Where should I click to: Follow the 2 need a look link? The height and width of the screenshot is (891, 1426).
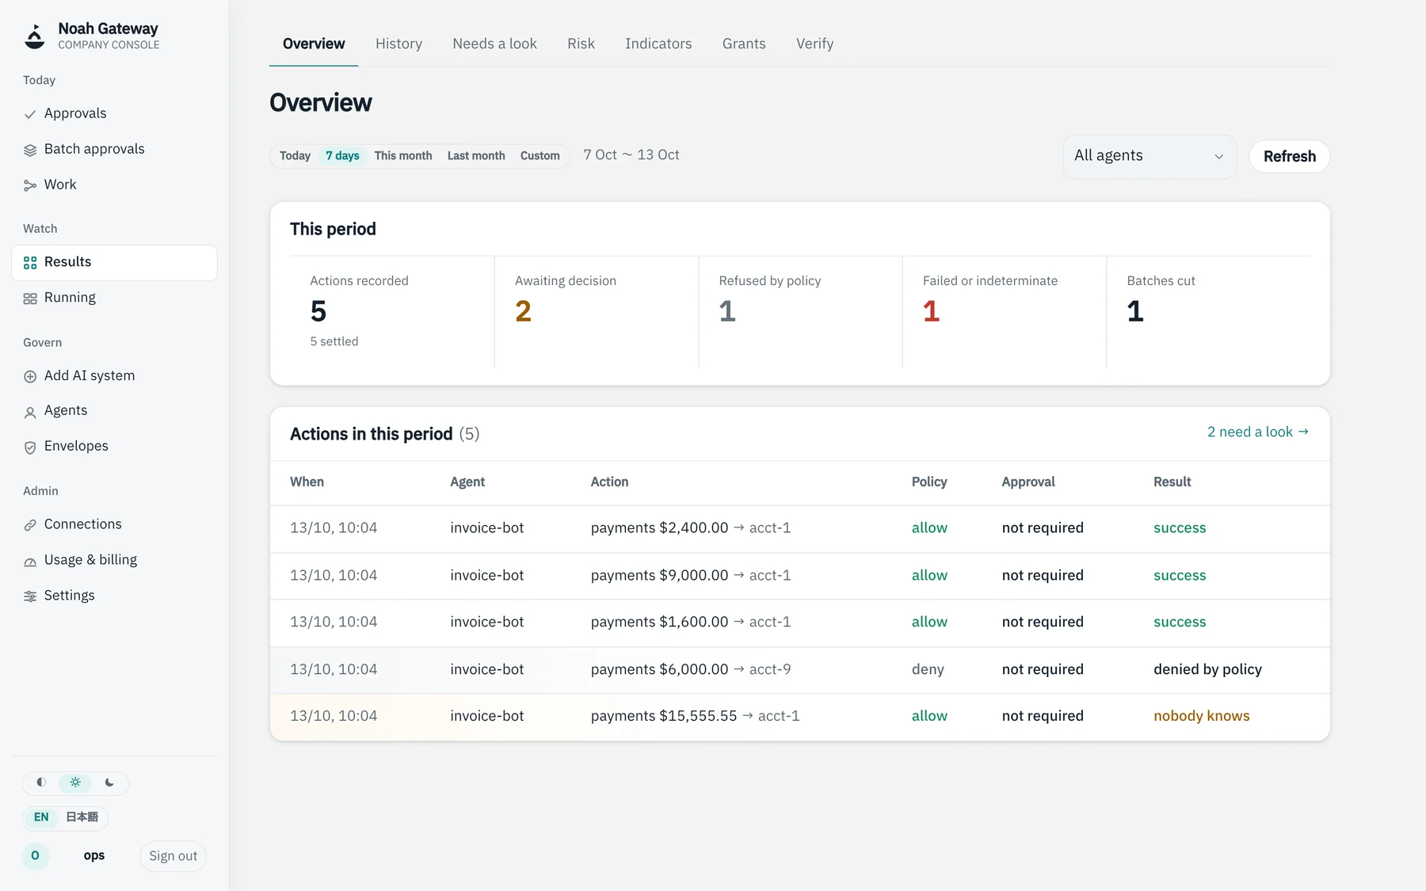1258,432
